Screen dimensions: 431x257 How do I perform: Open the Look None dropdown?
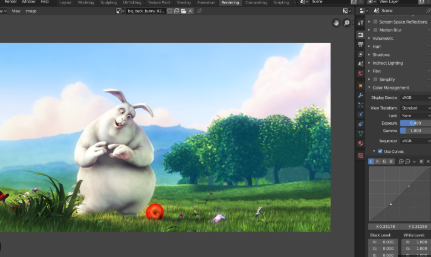[x=415, y=115]
